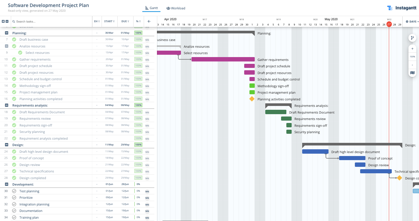
Task: Open the minimap icon below zoom controls
Action: (412, 73)
